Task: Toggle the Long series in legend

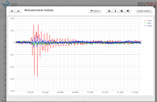Action: (x=148, y=26)
